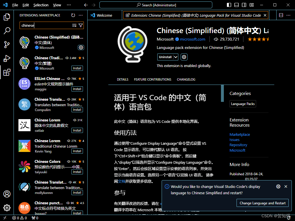Open the Run and Debug view
The image size is (295, 221).
(x=7, y=58)
